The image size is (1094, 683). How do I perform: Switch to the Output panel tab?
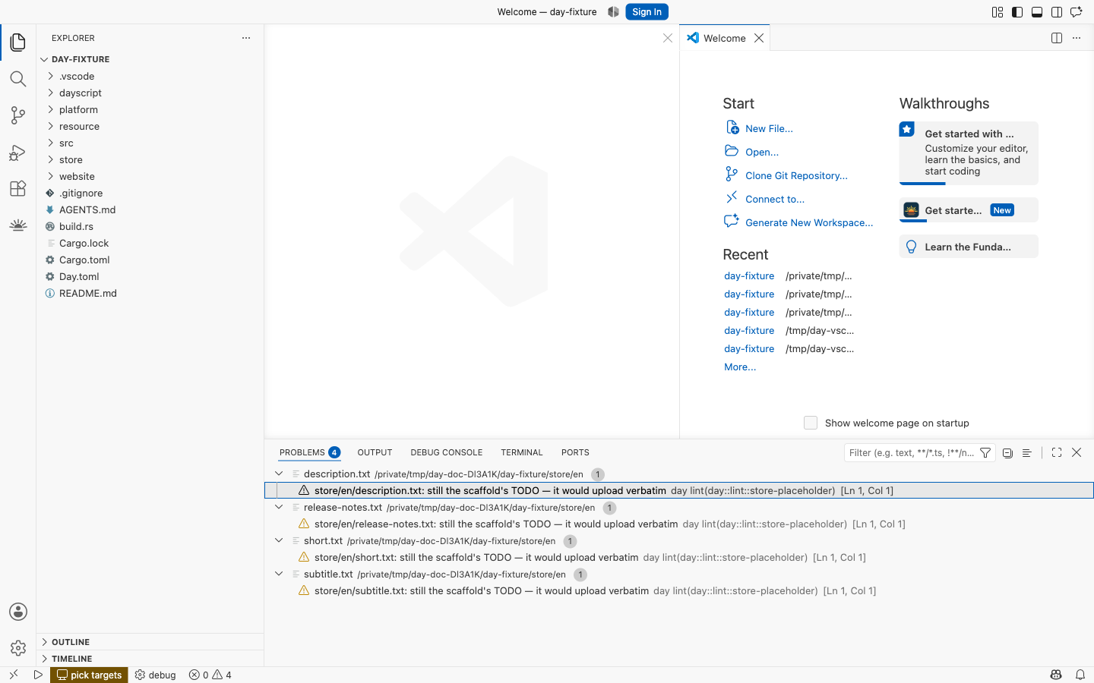[375, 452]
